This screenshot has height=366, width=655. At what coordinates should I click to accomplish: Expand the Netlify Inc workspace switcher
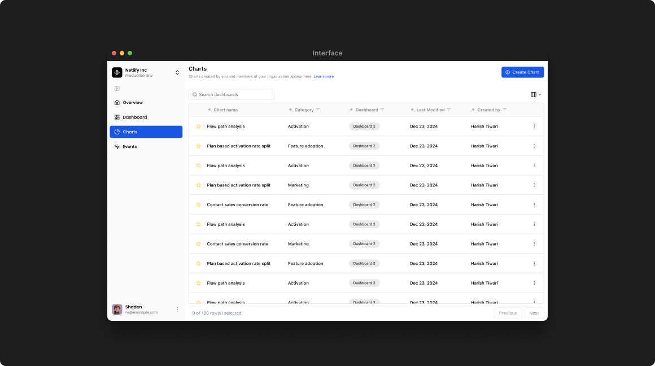(177, 72)
